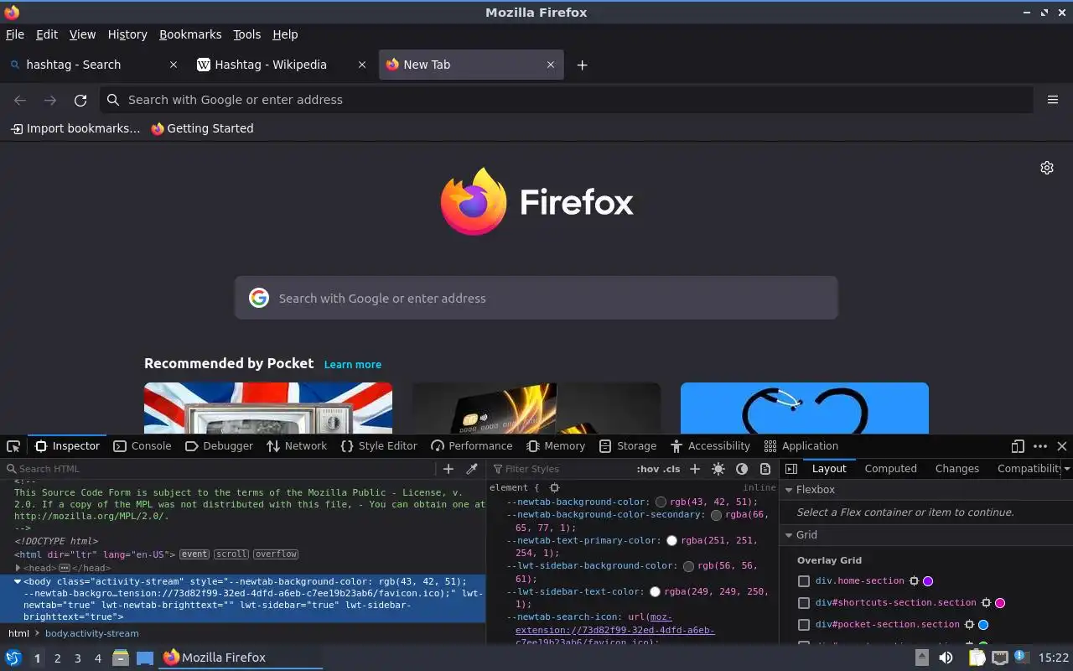
Task: Click highlight icon next to div#shortcuts-section.section
Action: (x=987, y=602)
